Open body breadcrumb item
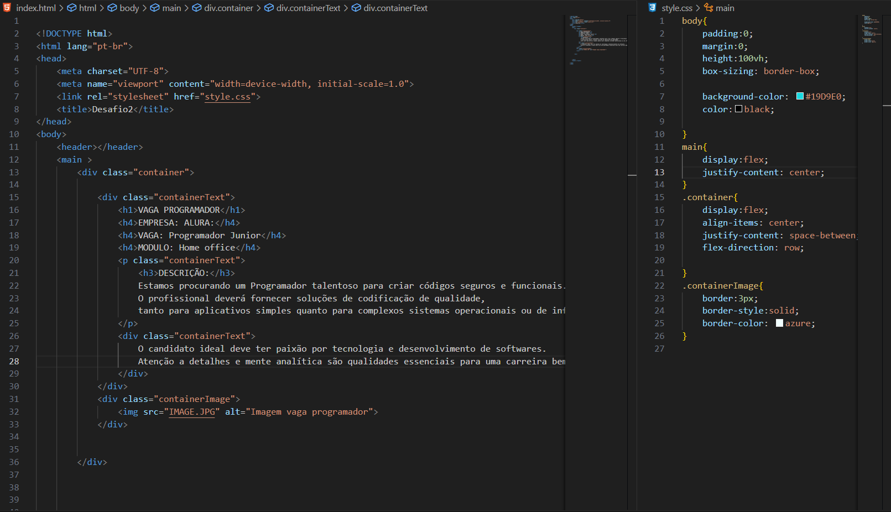The height and width of the screenshot is (512, 891). click(129, 8)
